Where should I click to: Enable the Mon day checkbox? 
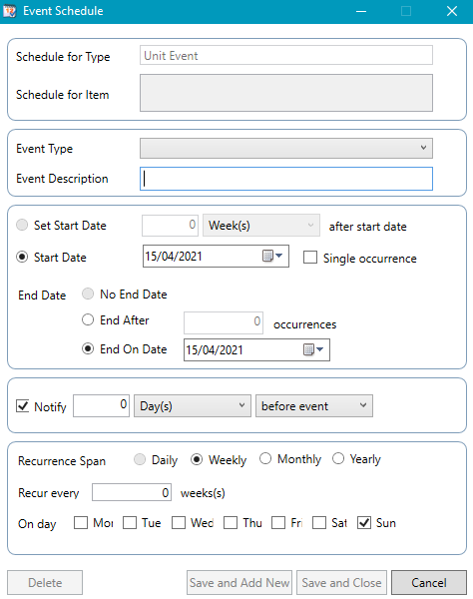coord(81,522)
